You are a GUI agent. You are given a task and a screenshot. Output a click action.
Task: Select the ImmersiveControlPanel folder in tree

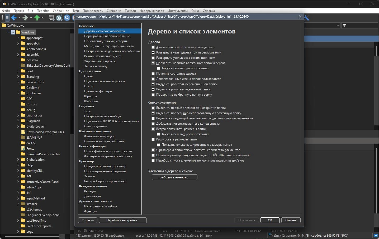coord(43,182)
